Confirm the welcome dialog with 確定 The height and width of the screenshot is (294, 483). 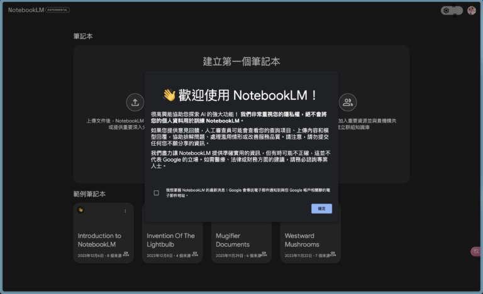321,209
